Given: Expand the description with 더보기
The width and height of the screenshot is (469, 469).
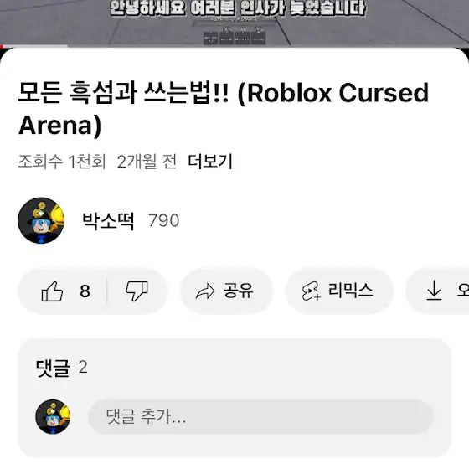Looking at the screenshot, I should pyautogui.click(x=210, y=162).
